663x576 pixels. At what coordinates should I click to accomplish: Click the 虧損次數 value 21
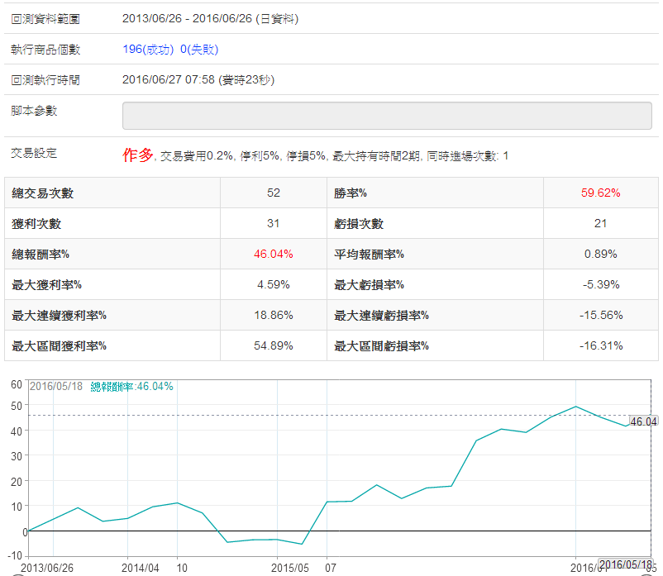(600, 223)
